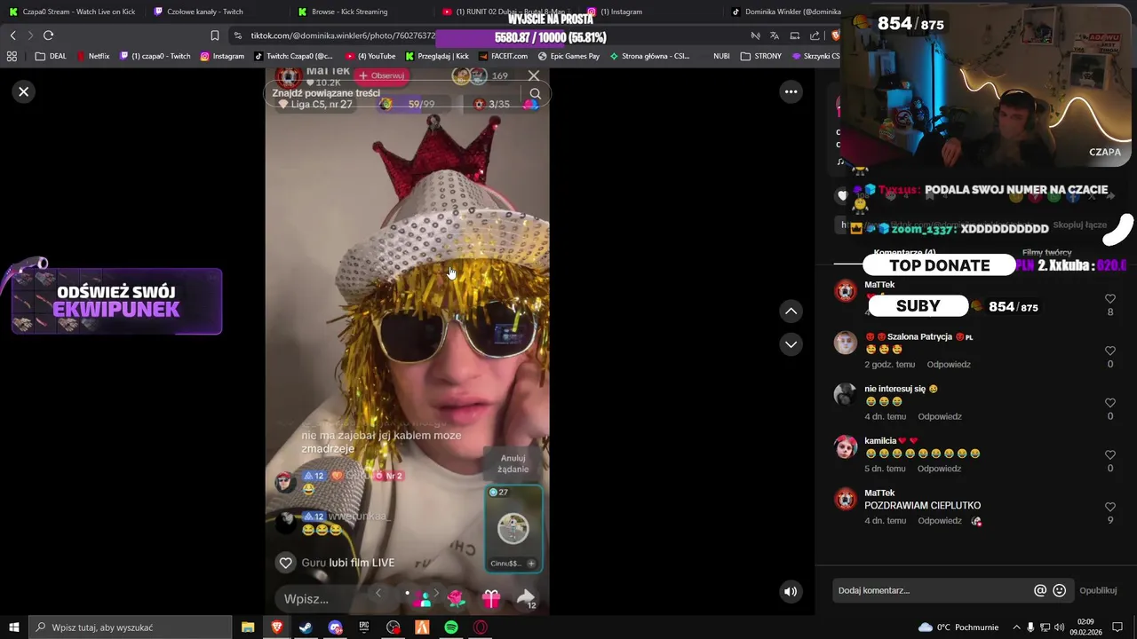1137x639 pixels.
Task: Like the POZDRAWIAM CIEPLUTKO comment
Action: pyautogui.click(x=1110, y=507)
